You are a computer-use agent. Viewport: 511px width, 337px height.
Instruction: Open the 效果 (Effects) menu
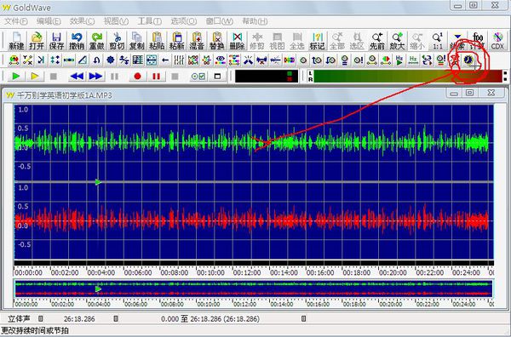pos(82,21)
